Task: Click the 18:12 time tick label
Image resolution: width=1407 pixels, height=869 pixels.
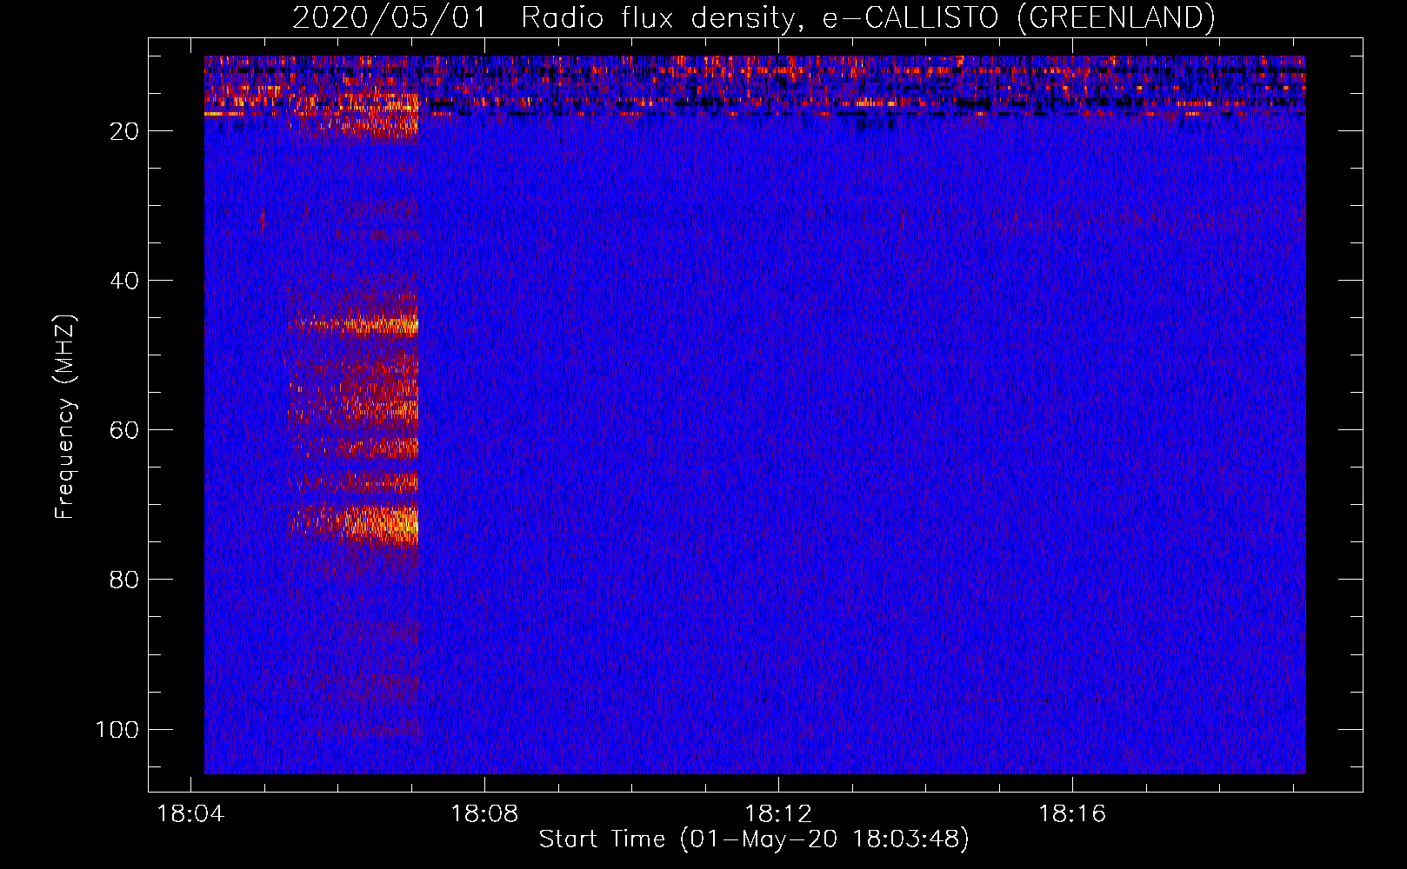Action: pos(778,814)
